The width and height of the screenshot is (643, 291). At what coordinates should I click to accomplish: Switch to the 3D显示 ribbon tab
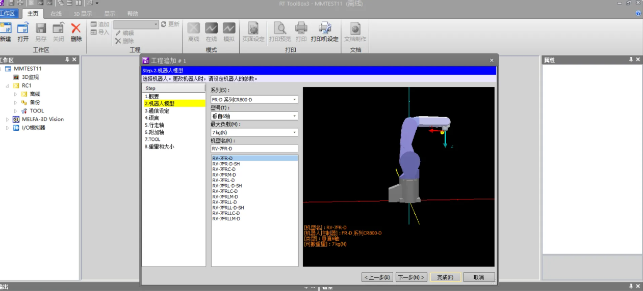(x=83, y=14)
